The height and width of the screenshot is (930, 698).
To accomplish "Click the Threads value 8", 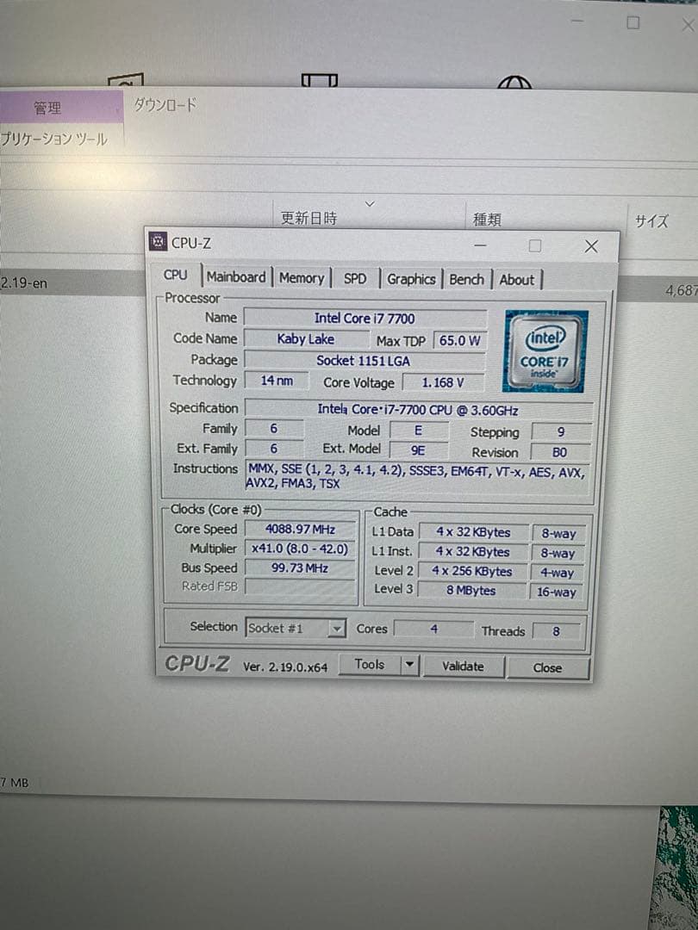I will point(556,631).
